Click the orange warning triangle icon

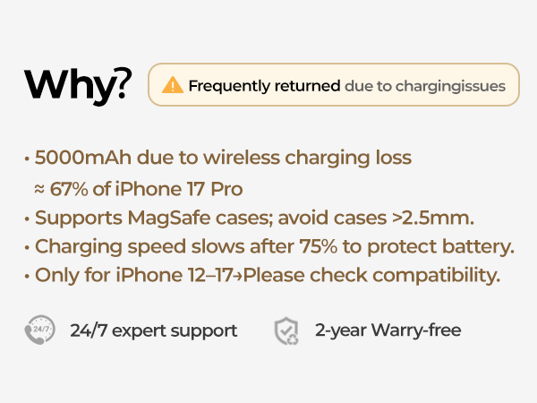(x=172, y=86)
